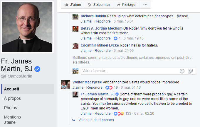
Task: Open the Partager share menu
Action: 127,5
